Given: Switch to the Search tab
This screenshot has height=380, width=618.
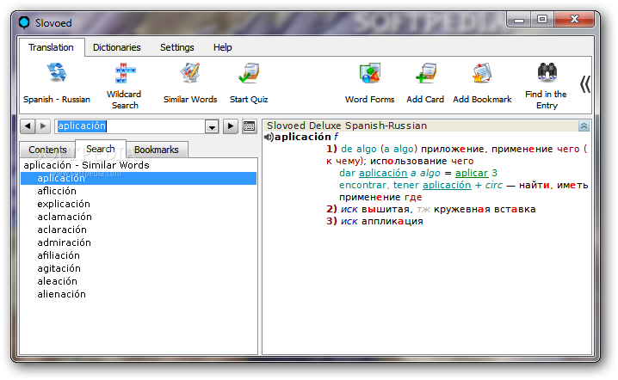Looking at the screenshot, I should [x=101, y=149].
